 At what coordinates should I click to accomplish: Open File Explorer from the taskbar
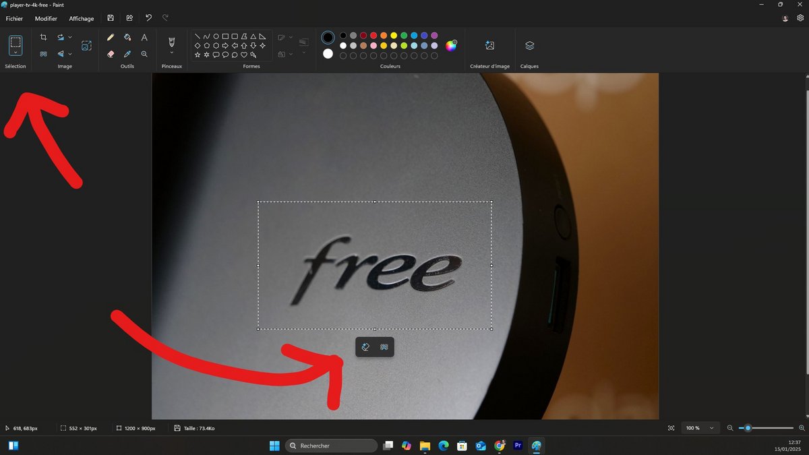pos(425,446)
